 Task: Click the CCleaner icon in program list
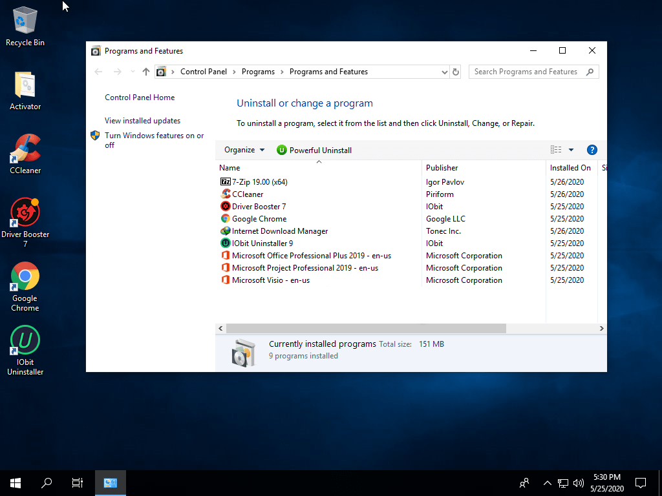coord(226,194)
